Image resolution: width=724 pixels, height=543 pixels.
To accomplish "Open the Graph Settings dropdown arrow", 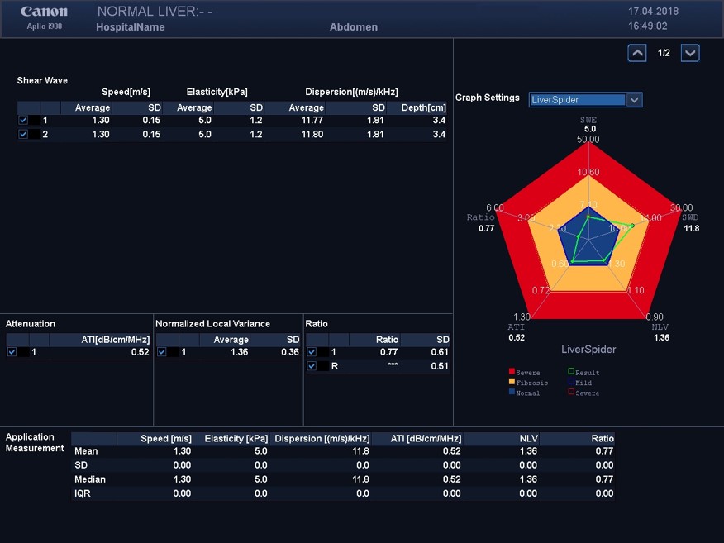I will [x=634, y=100].
